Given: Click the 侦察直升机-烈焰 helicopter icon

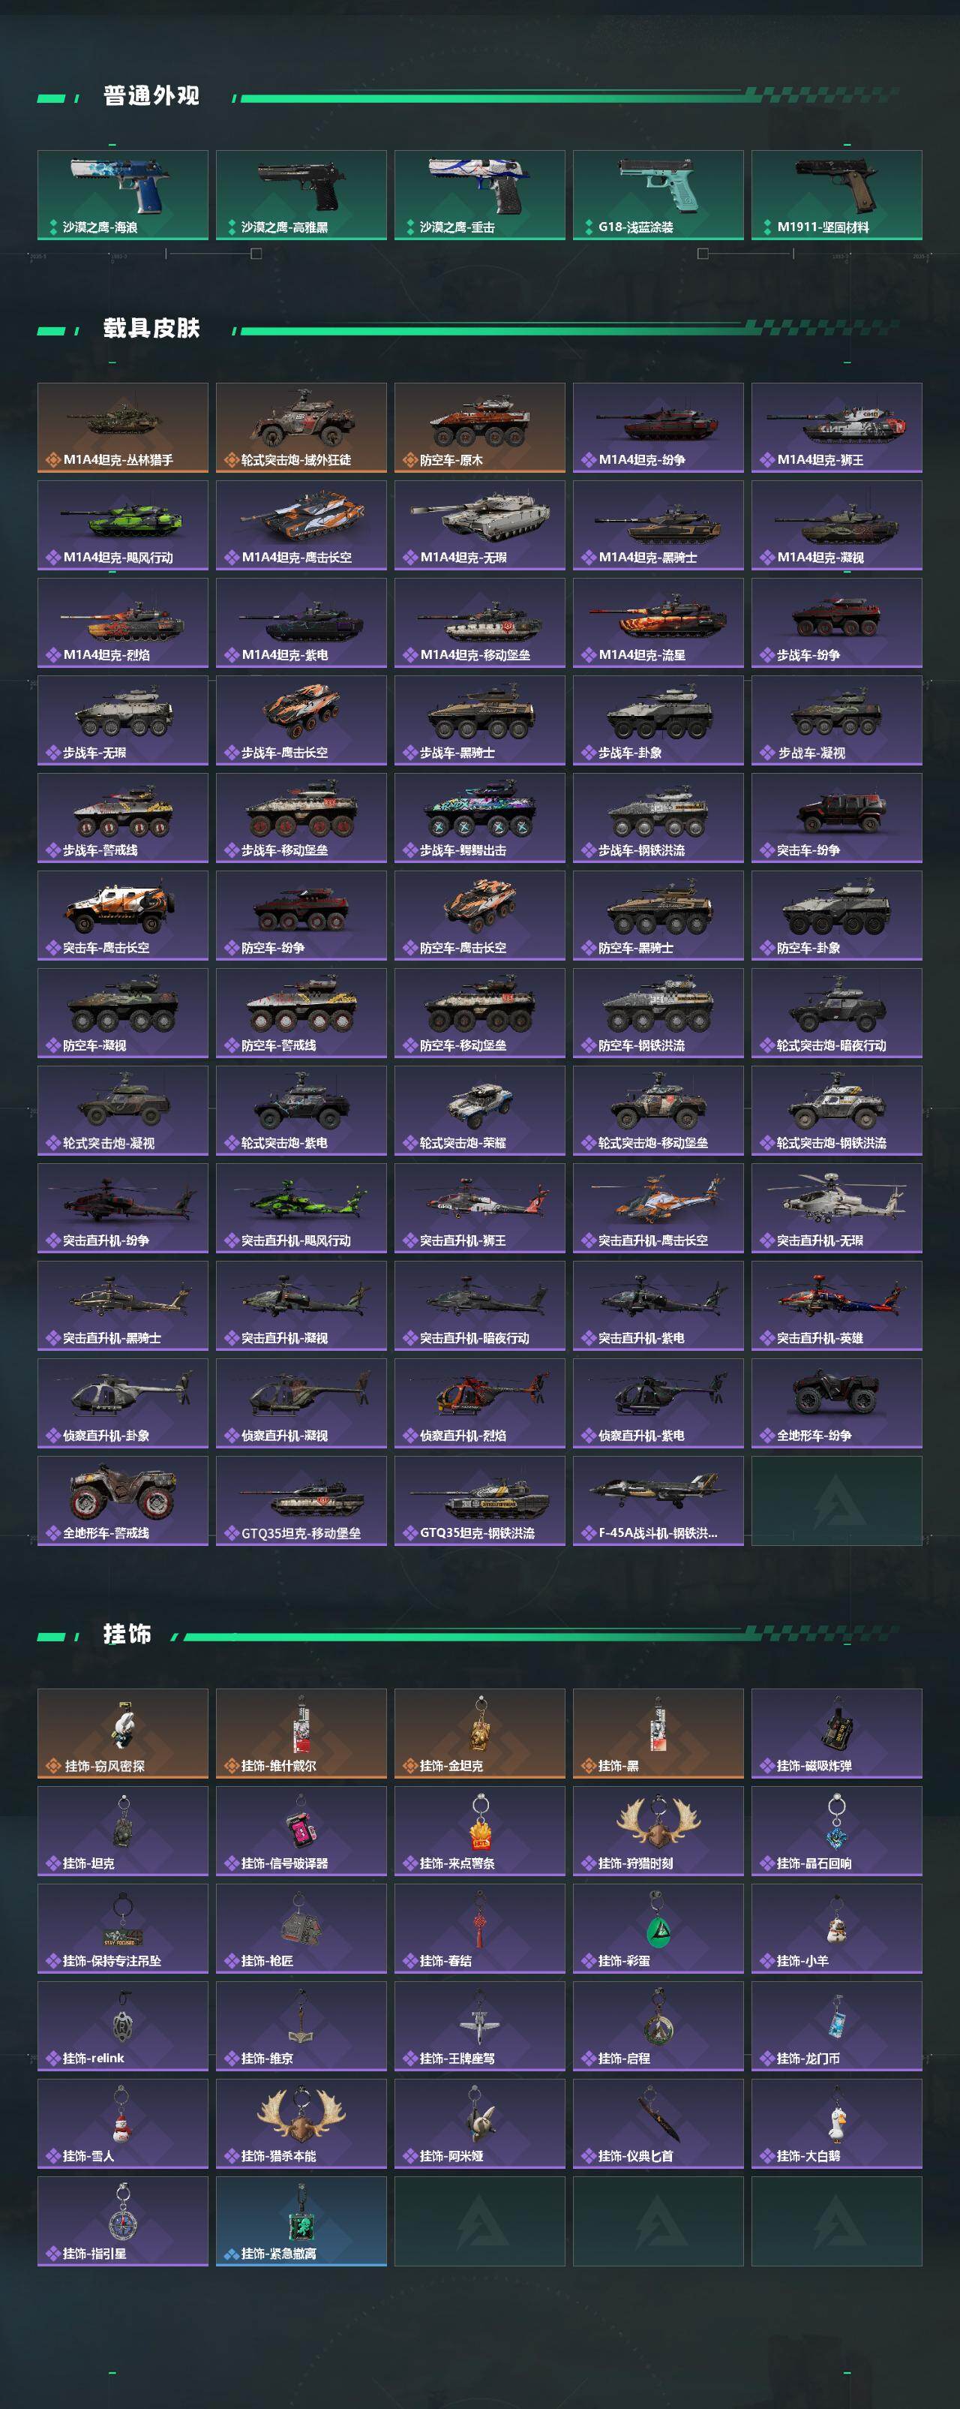Looking at the screenshot, I should point(479,1403).
